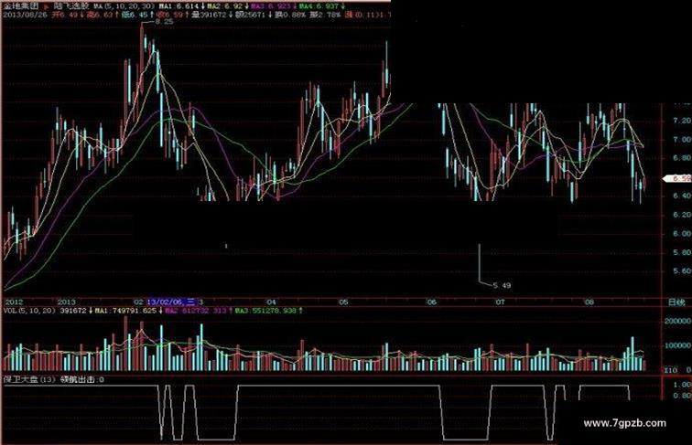The width and height of the screenshot is (692, 445).
Task: Click volume MA1:749791.625 value
Action: (x=125, y=311)
